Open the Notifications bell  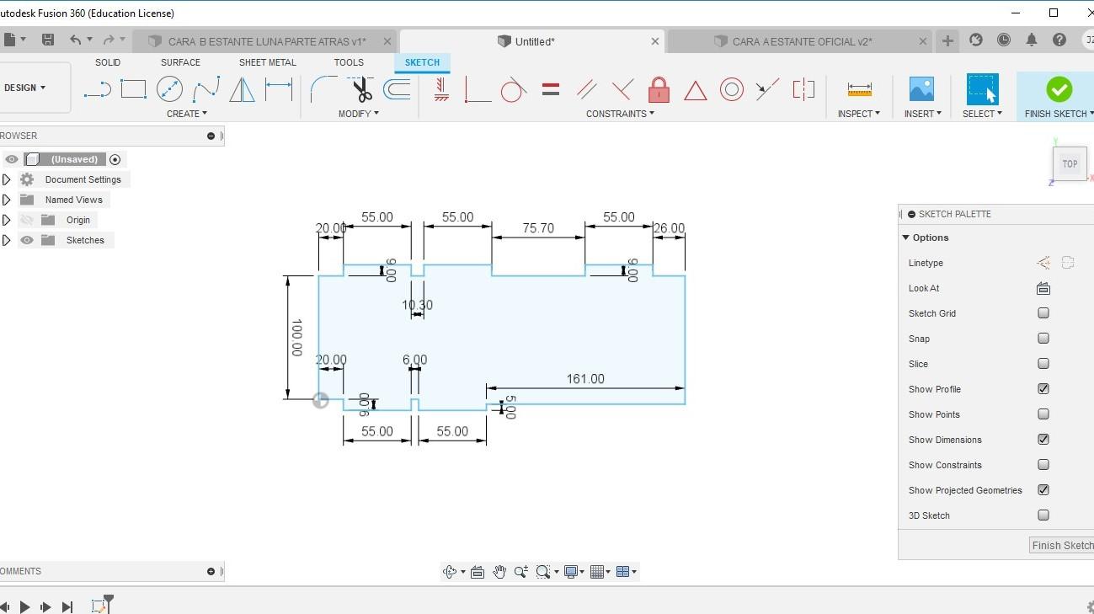click(1032, 40)
